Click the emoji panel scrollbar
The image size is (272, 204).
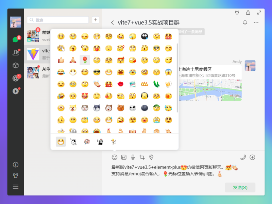pyautogui.click(x=177, y=78)
